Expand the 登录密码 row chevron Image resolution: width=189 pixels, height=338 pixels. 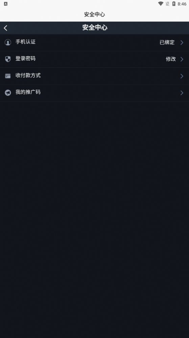coord(182,59)
